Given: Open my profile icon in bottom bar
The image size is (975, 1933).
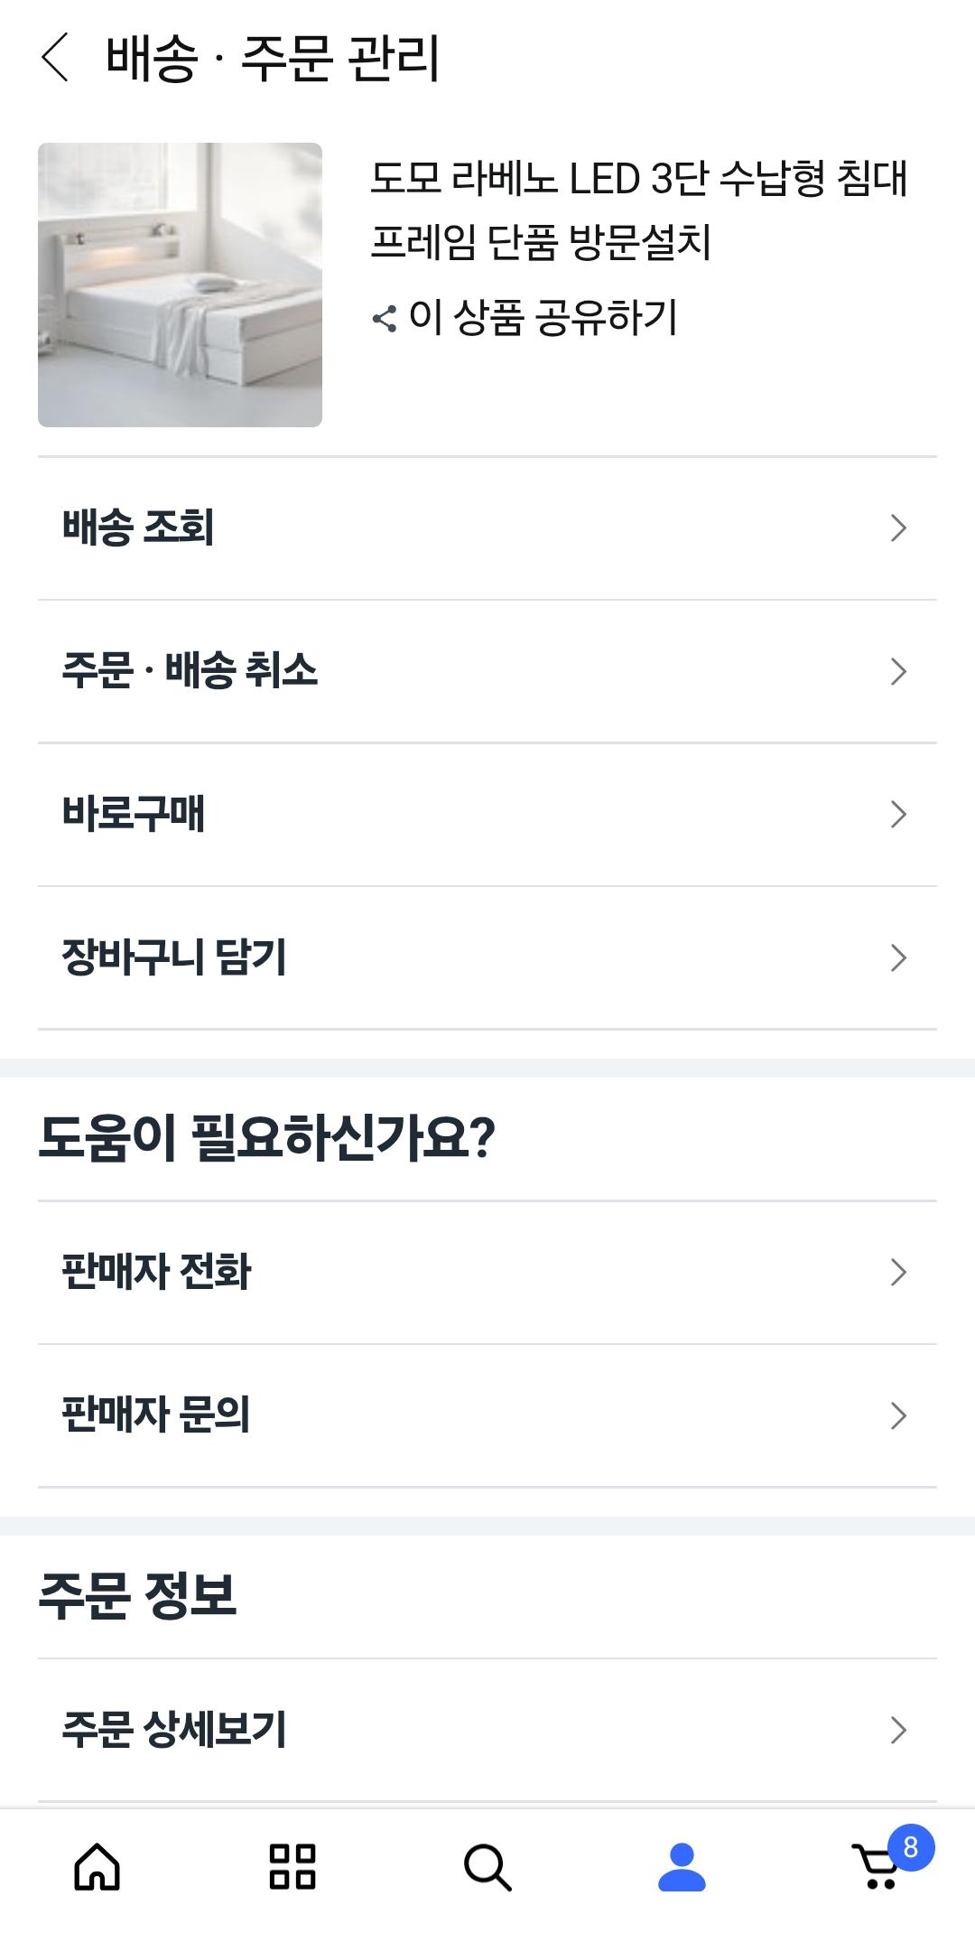Looking at the screenshot, I should [682, 1867].
